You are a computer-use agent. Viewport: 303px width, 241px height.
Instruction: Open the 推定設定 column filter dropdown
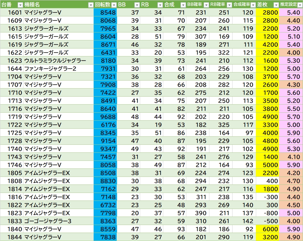click(300, 5)
